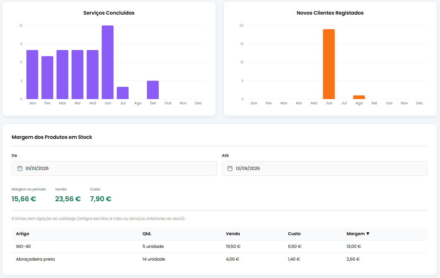This screenshot has height=278, width=440.
Task: Click the calendar icon in the De field
Action: 20,168
